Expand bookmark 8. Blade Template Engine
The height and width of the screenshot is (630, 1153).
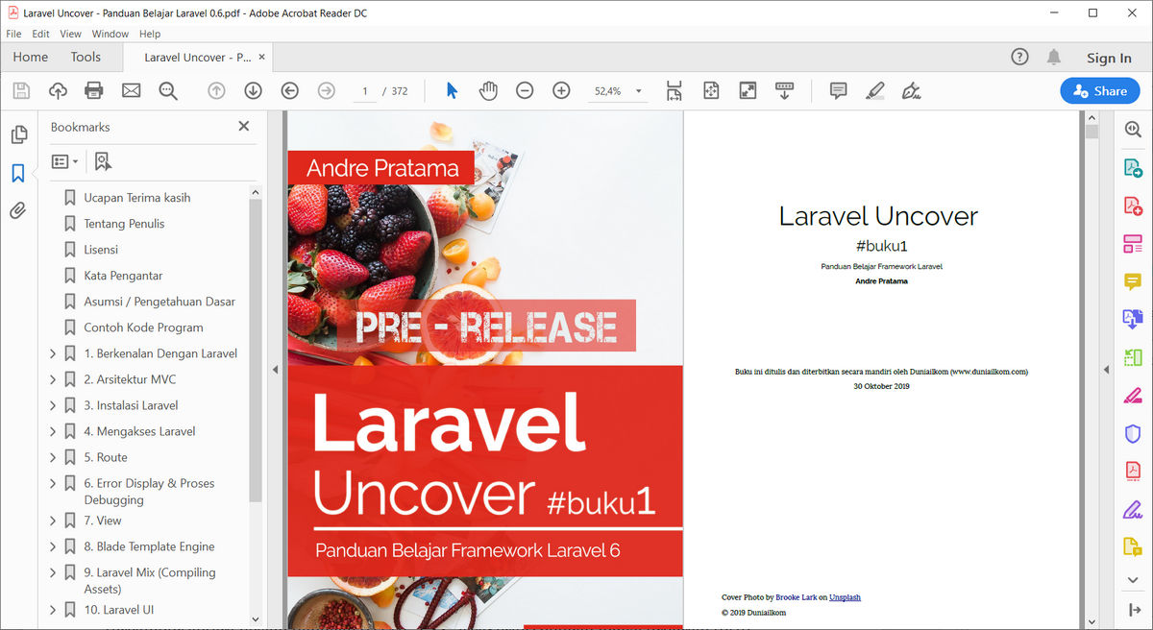(x=53, y=546)
